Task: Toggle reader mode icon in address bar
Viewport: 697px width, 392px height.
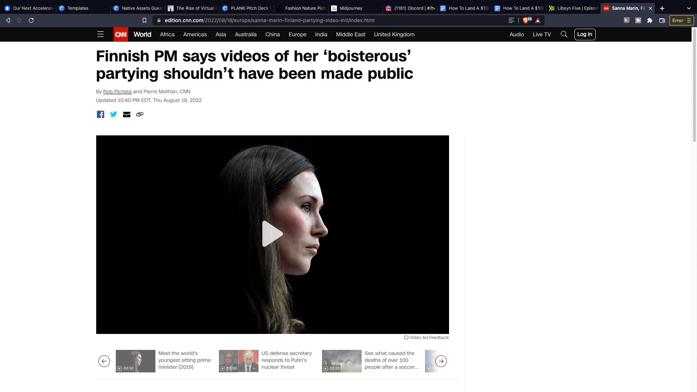Action: coord(511,20)
